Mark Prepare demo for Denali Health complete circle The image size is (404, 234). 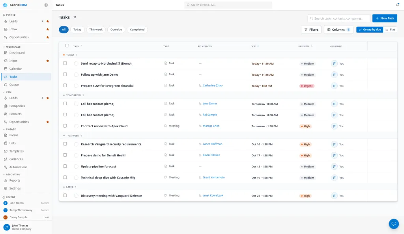click(76, 155)
